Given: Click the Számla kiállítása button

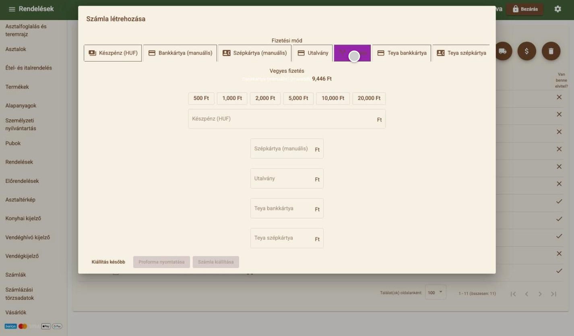Looking at the screenshot, I should 216,262.
